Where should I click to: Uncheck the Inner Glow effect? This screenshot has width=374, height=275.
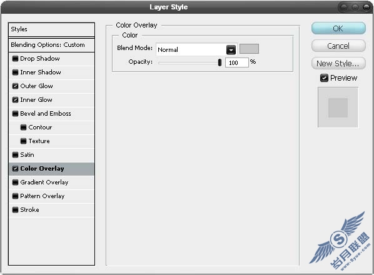pyautogui.click(x=15, y=100)
